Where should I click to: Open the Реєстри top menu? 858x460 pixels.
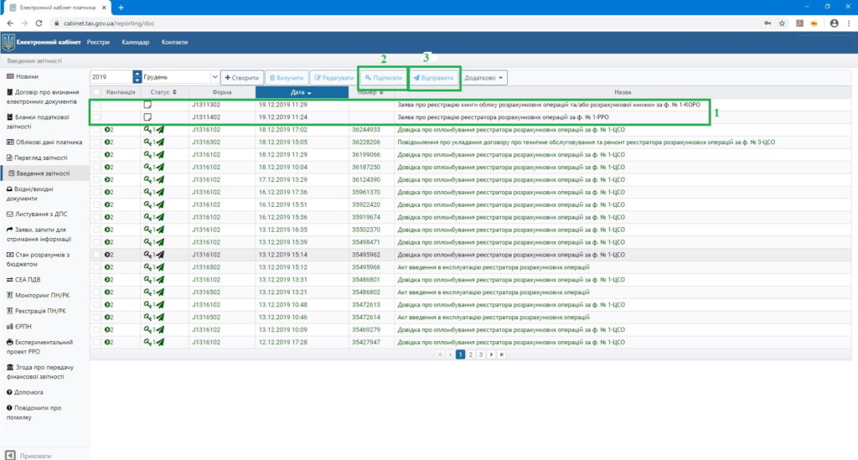click(98, 42)
